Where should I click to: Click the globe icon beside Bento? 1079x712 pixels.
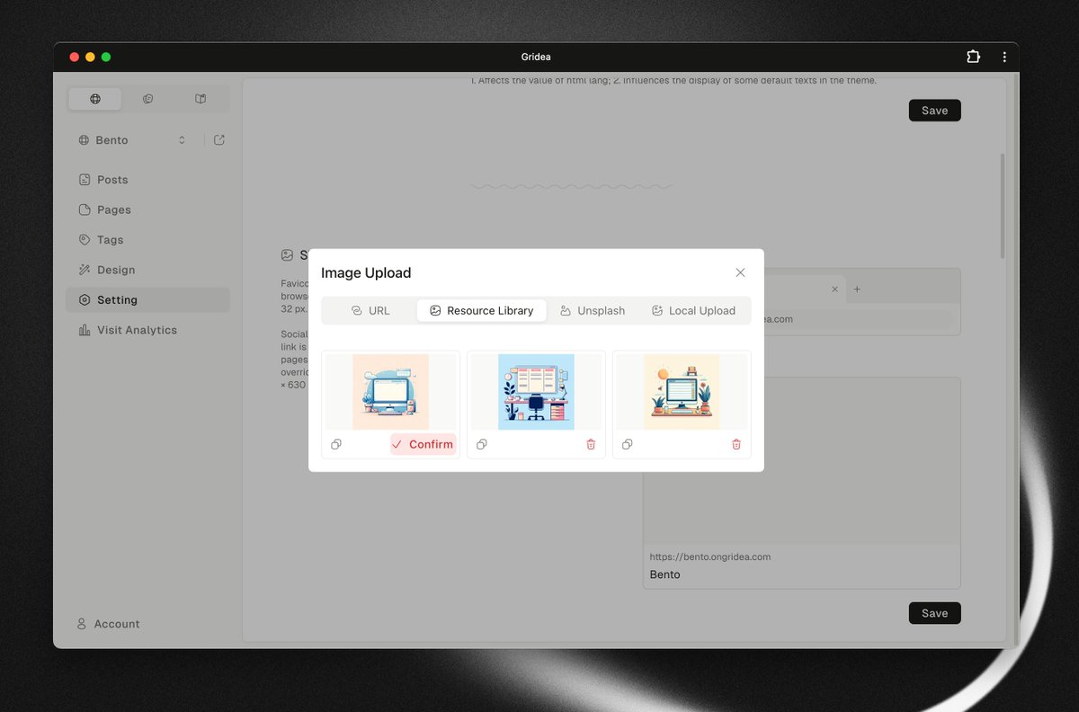point(84,140)
